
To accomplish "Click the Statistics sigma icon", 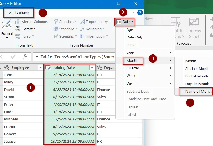I will pos(56,22).
